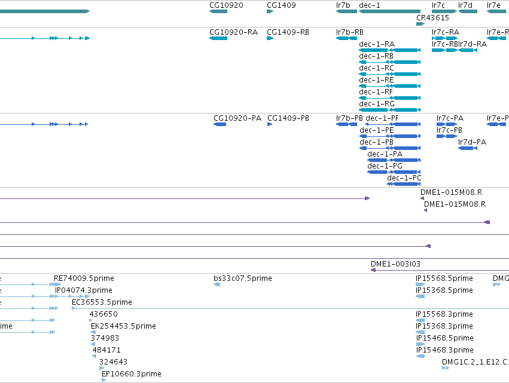Click the Ir7d-PA protein feature
The height and width of the screenshot is (383, 509).
[x=468, y=148]
